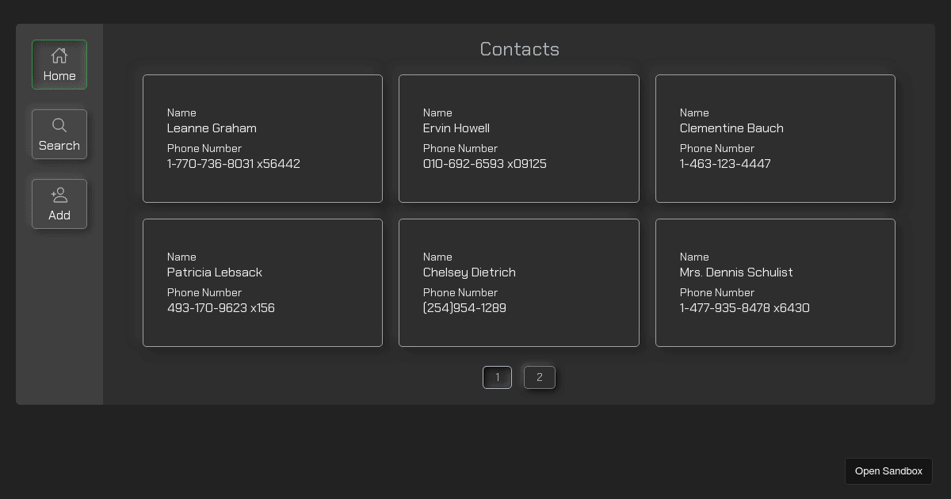Click the Phone Number label in Mrs. Dennis Schulist's card
The image size is (951, 499).
coord(717,292)
